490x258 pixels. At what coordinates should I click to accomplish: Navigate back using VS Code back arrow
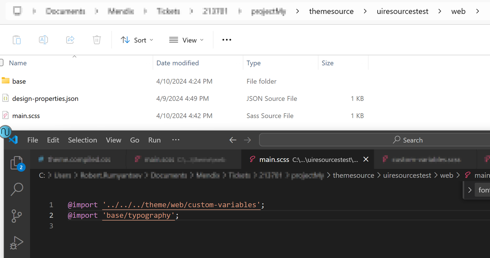point(233,140)
